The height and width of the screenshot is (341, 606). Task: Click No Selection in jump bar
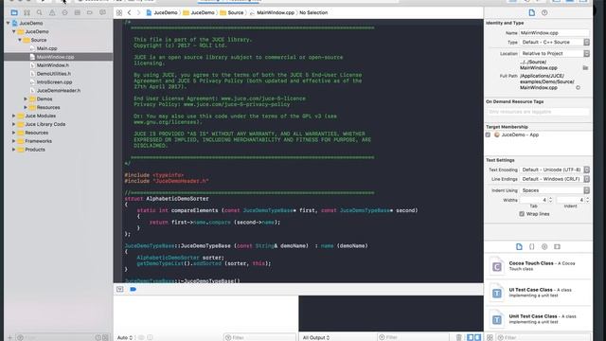313,12
